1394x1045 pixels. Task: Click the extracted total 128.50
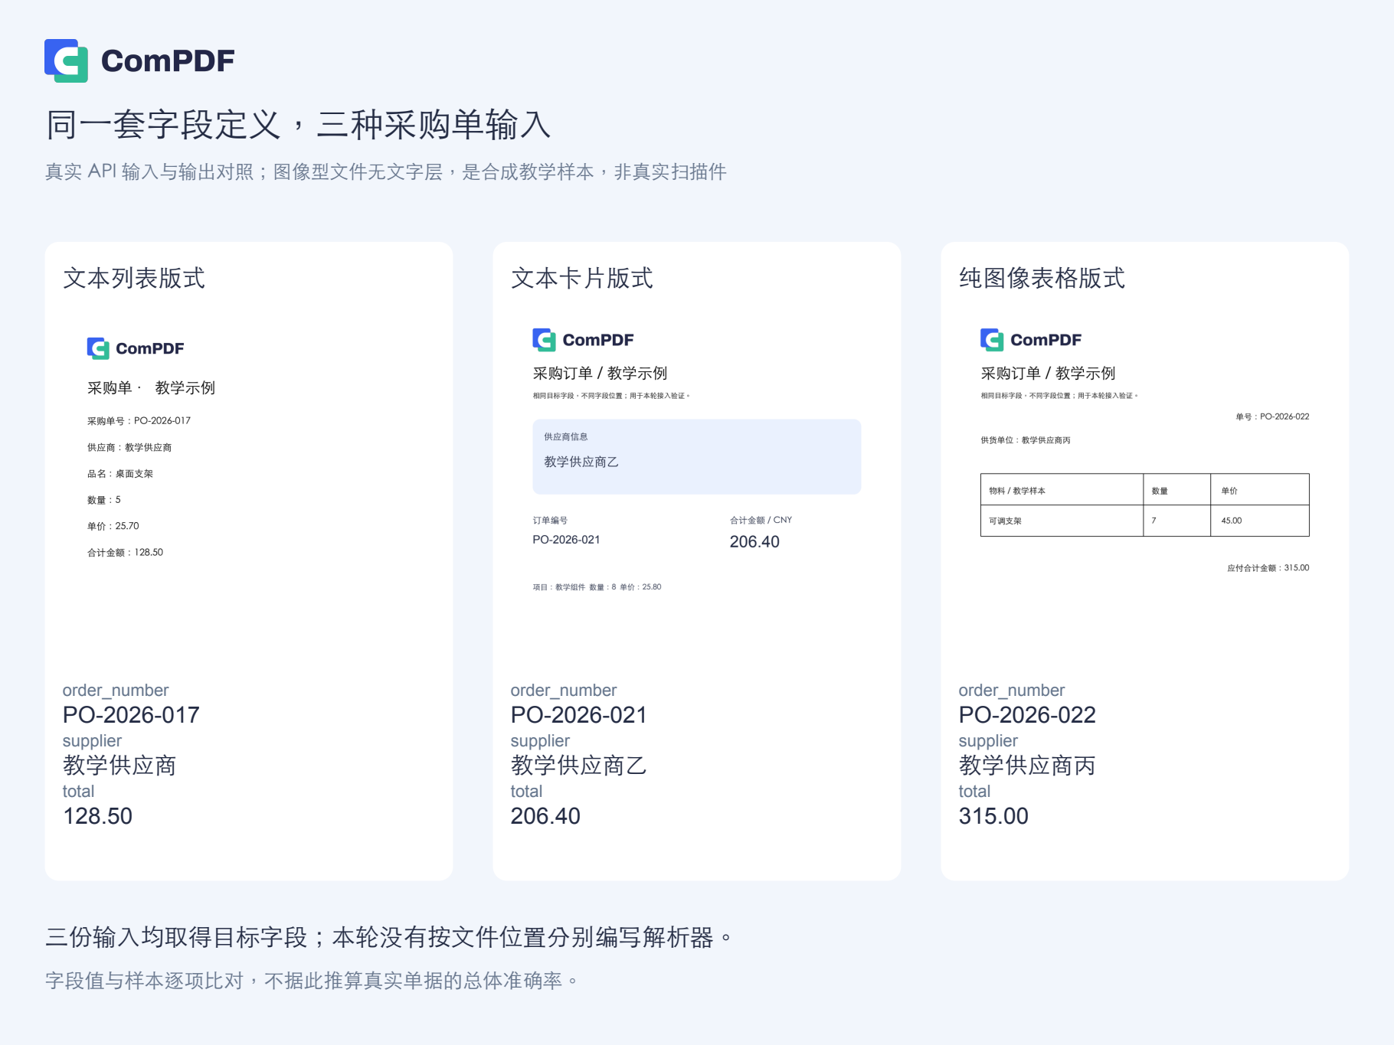[97, 816]
